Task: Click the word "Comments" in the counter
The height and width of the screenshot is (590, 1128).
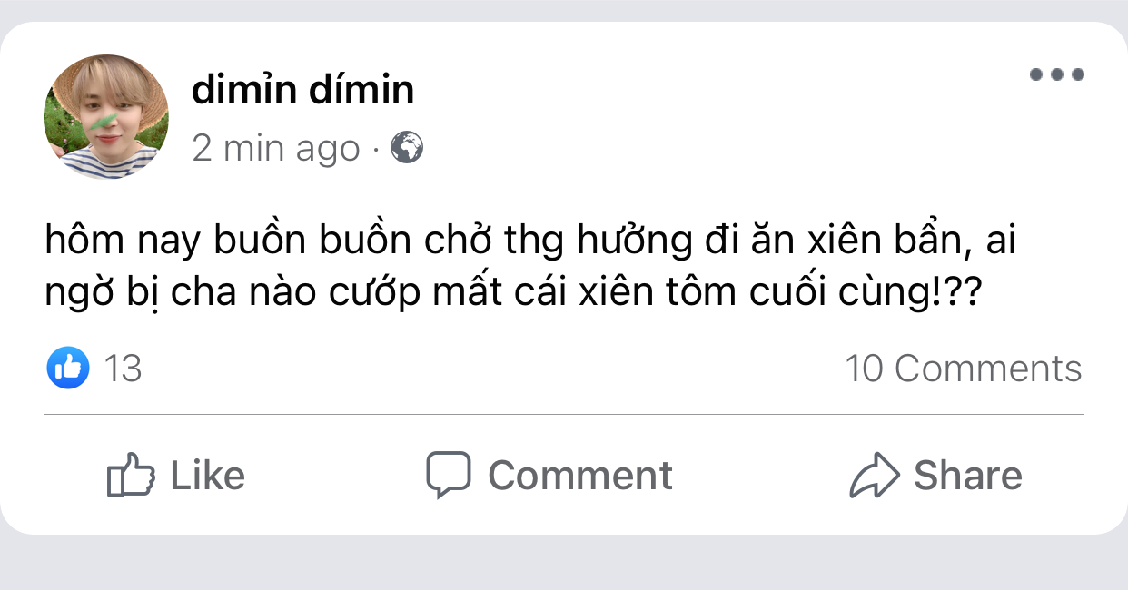Action: [988, 369]
